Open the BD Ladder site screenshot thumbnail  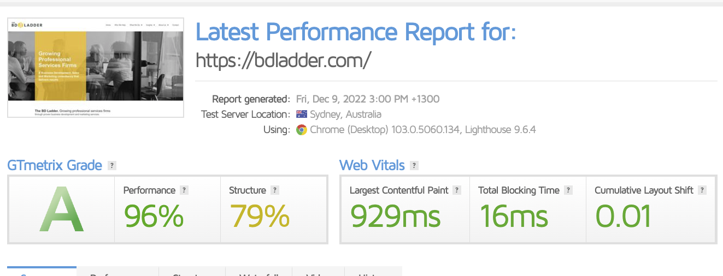pos(96,68)
